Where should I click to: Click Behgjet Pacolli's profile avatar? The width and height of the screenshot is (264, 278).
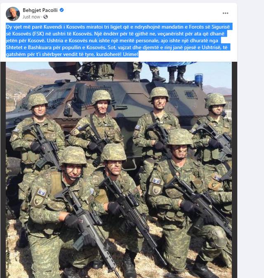click(13, 14)
